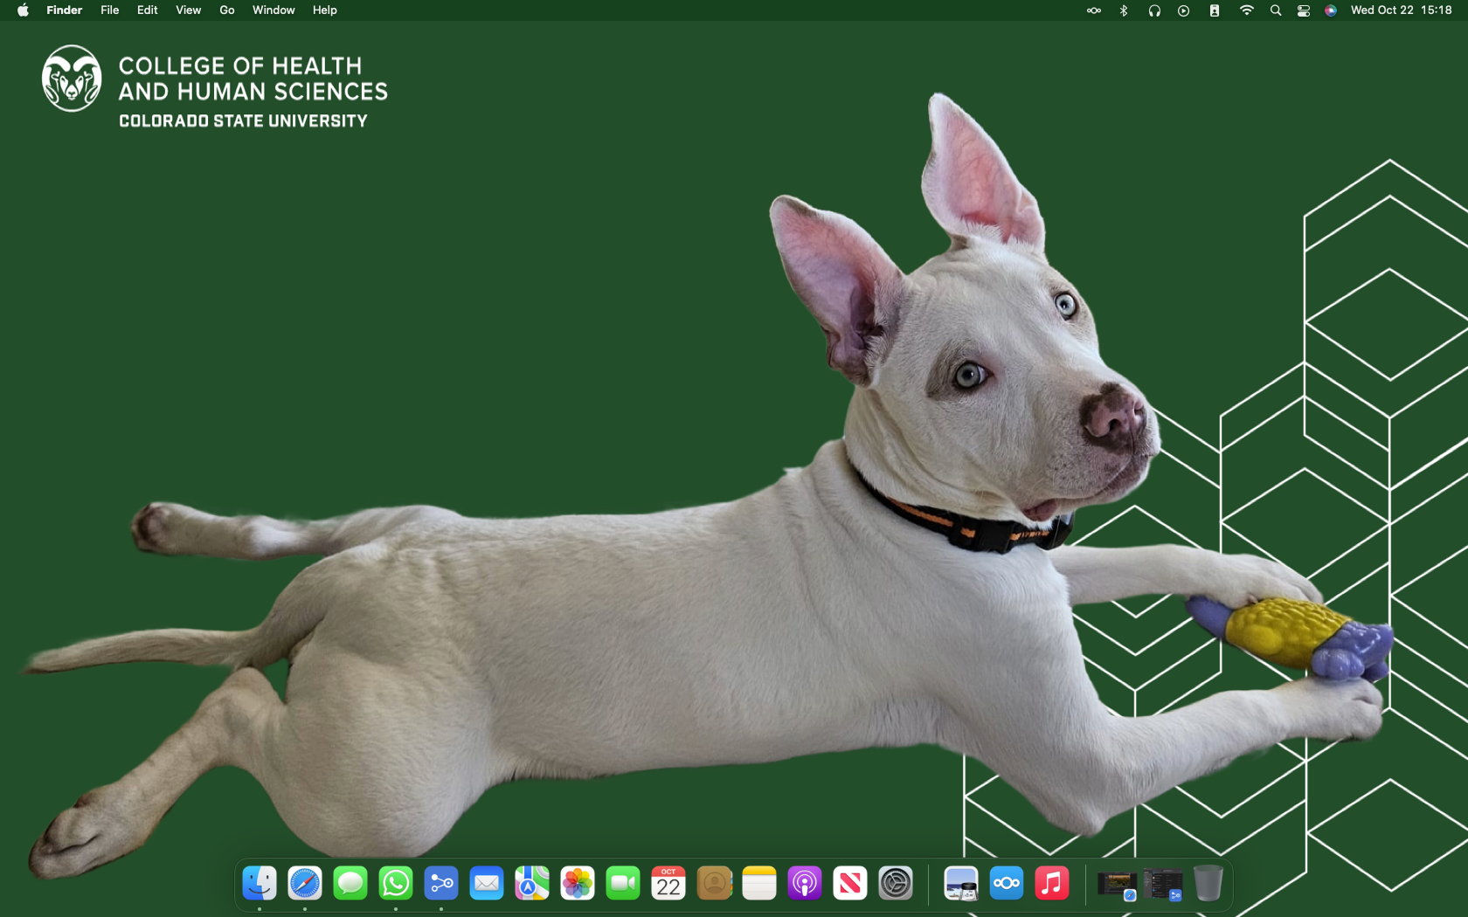The image size is (1468, 917).
Task: Toggle Control Center in the menu bar
Action: pos(1302,10)
